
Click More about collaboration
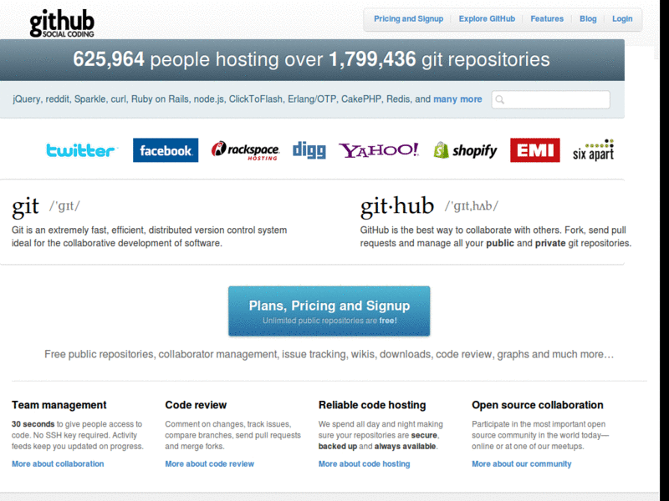(x=57, y=463)
